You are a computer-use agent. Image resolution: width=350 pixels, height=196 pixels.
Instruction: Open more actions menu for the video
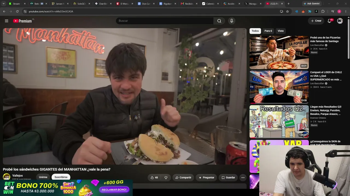pos(243,177)
